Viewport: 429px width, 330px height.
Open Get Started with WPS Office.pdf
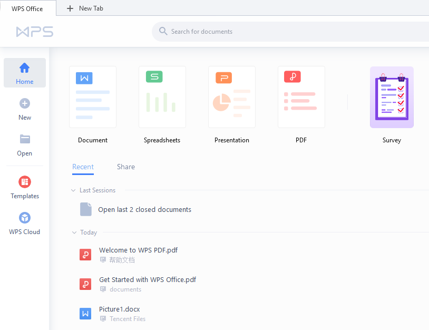(x=148, y=279)
